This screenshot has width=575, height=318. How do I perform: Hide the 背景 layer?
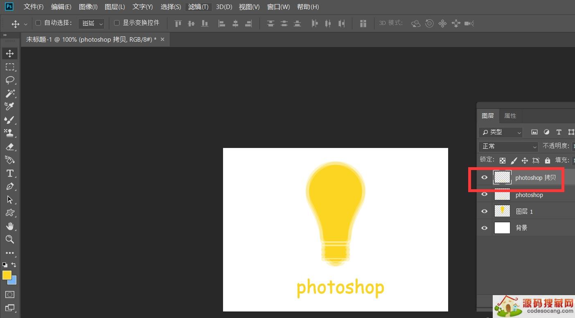(484, 228)
